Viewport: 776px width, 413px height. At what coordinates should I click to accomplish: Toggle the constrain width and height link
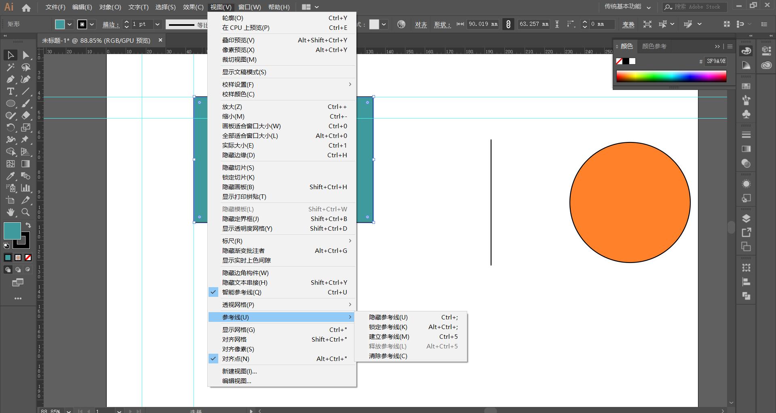click(508, 24)
